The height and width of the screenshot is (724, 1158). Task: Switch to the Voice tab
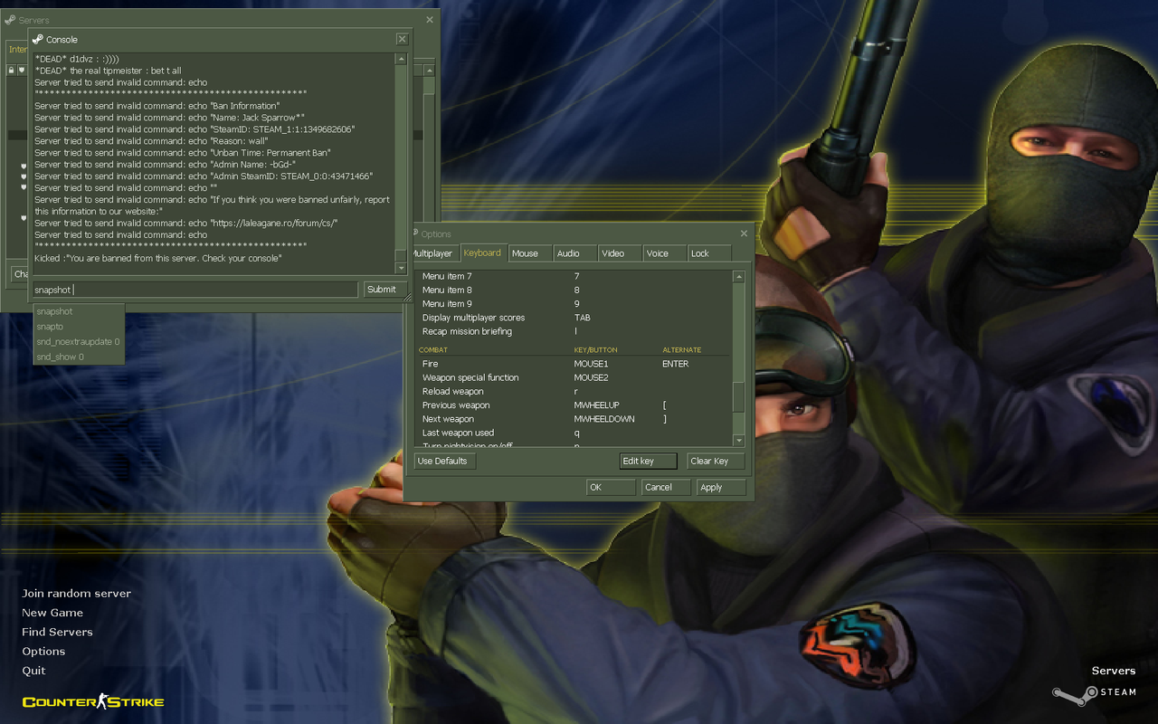tap(665, 253)
